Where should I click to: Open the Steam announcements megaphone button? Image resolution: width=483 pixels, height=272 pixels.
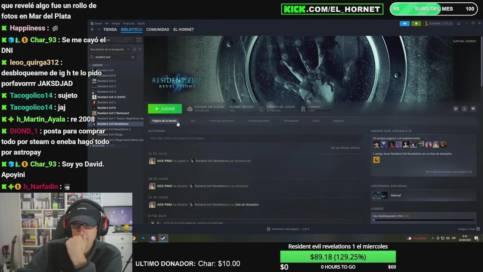405,23
